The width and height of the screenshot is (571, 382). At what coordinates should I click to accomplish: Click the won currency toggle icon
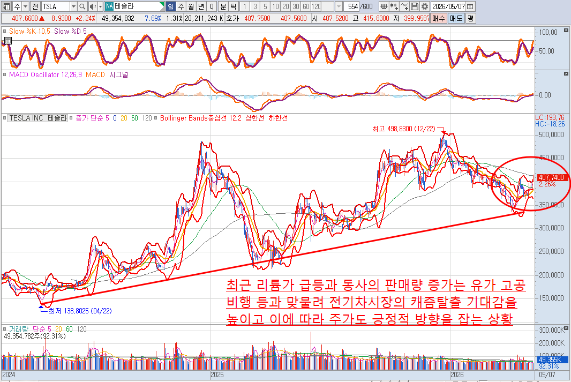(384, 6)
